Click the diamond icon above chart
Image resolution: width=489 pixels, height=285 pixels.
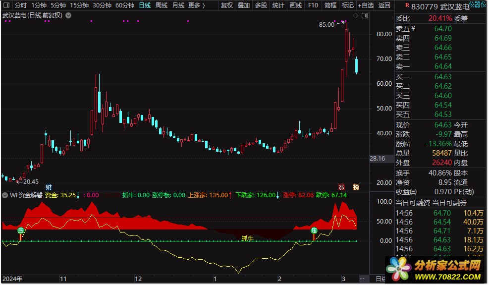pos(355,15)
